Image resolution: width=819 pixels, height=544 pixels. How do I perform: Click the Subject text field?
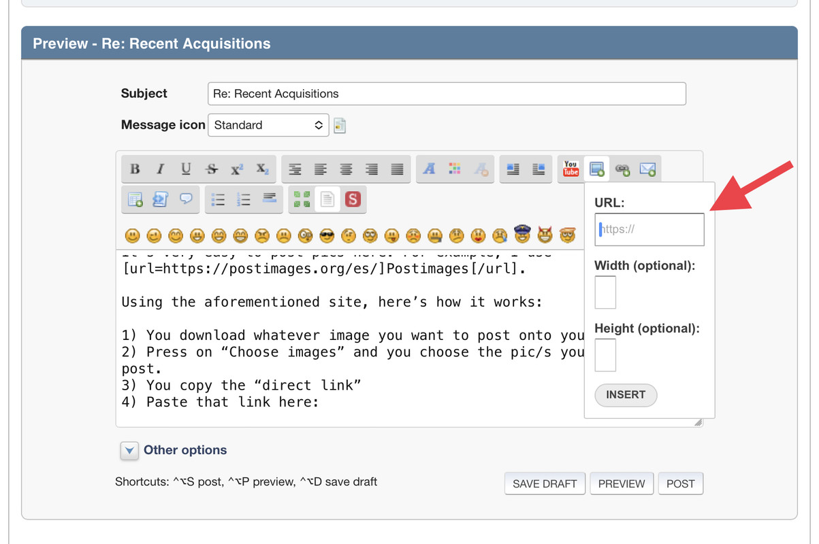(447, 94)
